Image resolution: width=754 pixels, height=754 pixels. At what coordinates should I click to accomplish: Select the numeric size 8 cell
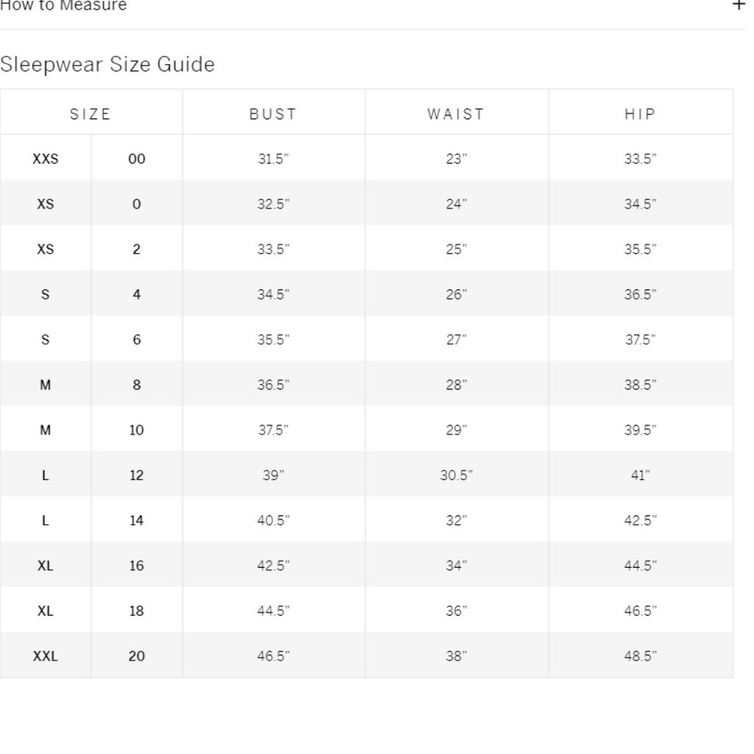click(x=136, y=385)
